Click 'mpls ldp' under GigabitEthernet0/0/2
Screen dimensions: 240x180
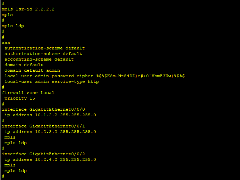(x=16, y=171)
